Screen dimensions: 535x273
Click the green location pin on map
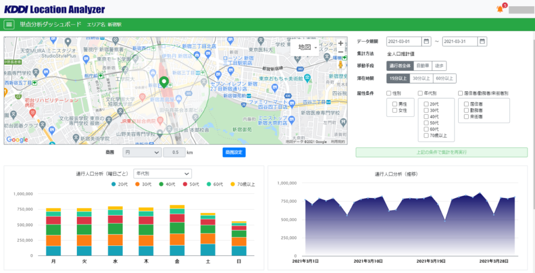(x=164, y=82)
